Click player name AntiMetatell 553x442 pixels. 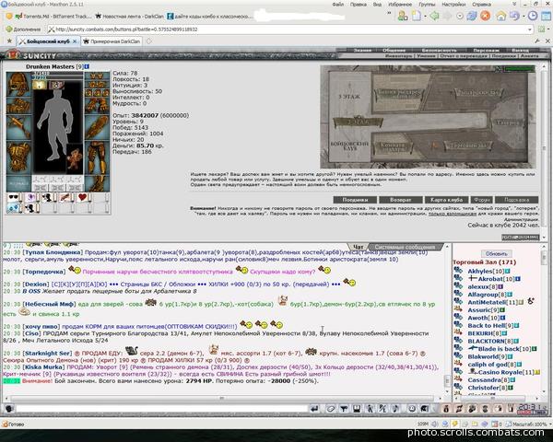coord(487,302)
